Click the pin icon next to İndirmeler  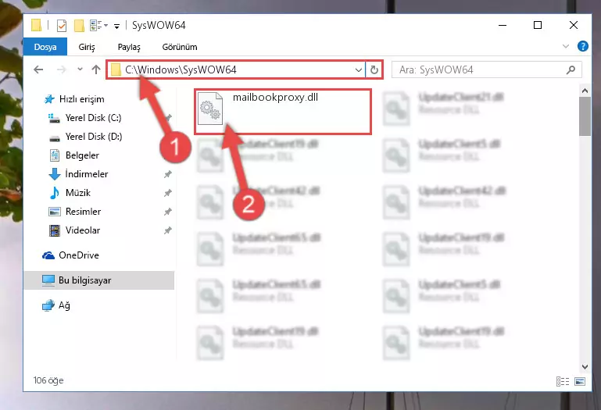[167, 174]
